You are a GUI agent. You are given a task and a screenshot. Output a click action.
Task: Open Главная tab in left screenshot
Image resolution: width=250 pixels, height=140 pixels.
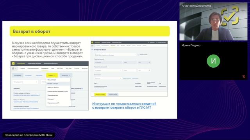pos(22,68)
